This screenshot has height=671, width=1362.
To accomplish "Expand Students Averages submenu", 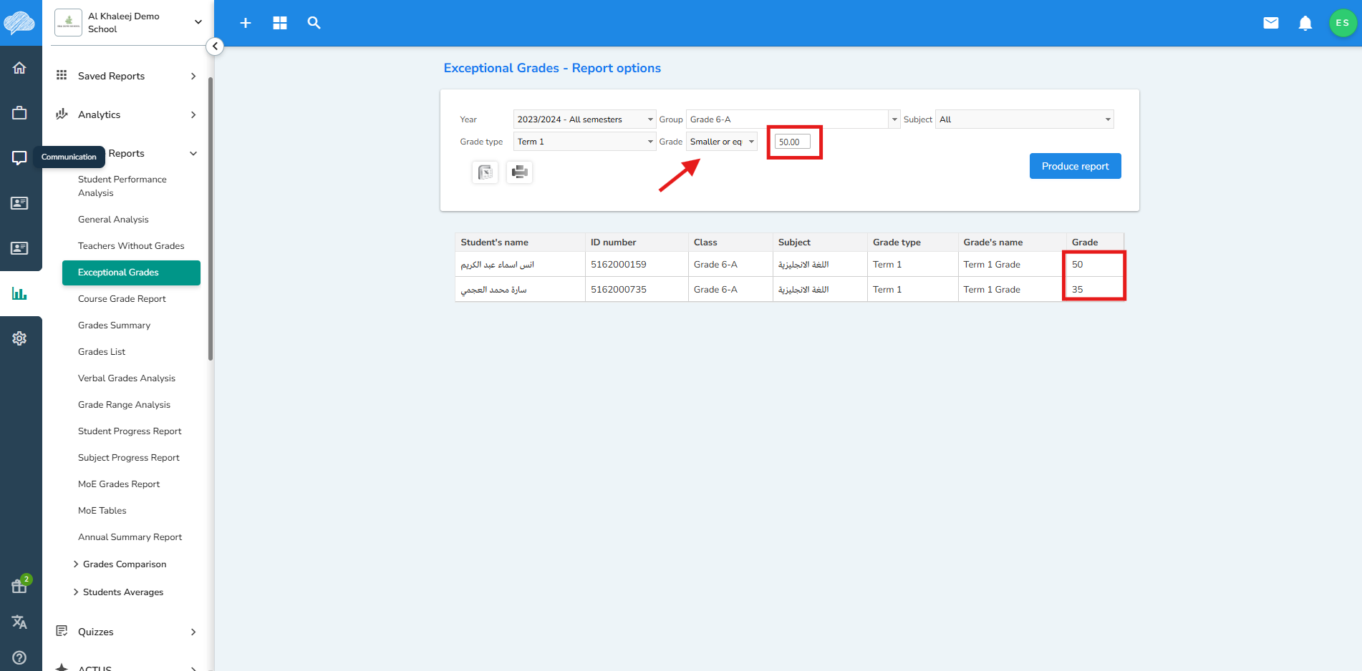I will pos(119,592).
